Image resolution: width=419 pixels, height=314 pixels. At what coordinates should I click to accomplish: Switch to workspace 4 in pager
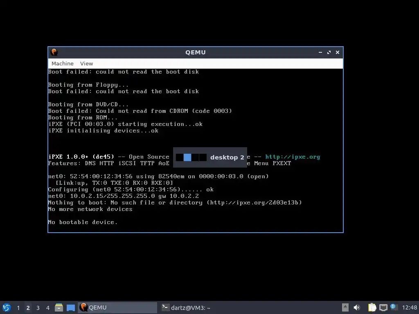(x=48, y=307)
